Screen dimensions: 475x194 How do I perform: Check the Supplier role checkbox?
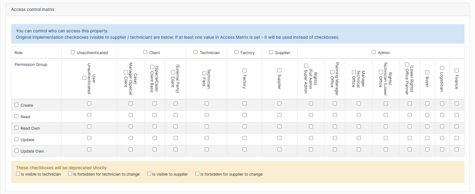(271, 52)
